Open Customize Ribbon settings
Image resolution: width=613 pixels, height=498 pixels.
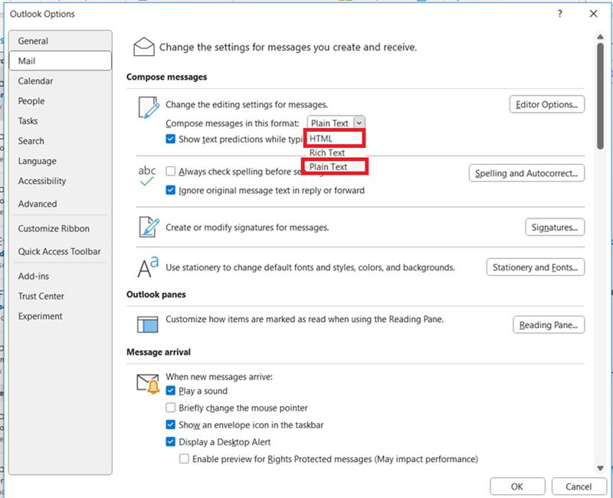click(x=61, y=228)
